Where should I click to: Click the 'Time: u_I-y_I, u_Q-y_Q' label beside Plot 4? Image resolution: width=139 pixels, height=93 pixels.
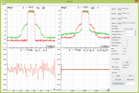129,23
